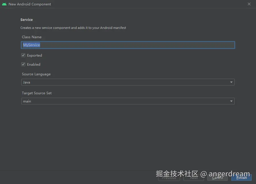
Task: Click the Next button
Action: coord(194,178)
